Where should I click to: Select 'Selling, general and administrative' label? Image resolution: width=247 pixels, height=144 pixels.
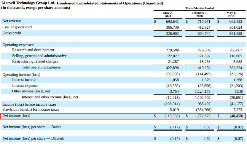(39, 56)
